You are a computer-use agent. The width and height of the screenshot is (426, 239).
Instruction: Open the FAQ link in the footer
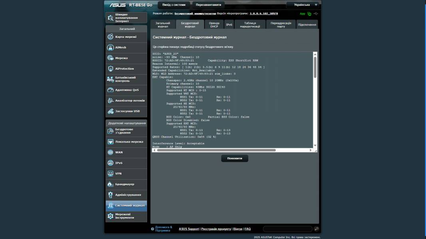pyautogui.click(x=248, y=229)
